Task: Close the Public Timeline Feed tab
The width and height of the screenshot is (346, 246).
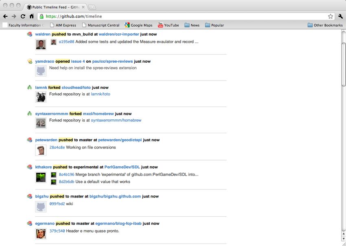Action: (x=83, y=7)
